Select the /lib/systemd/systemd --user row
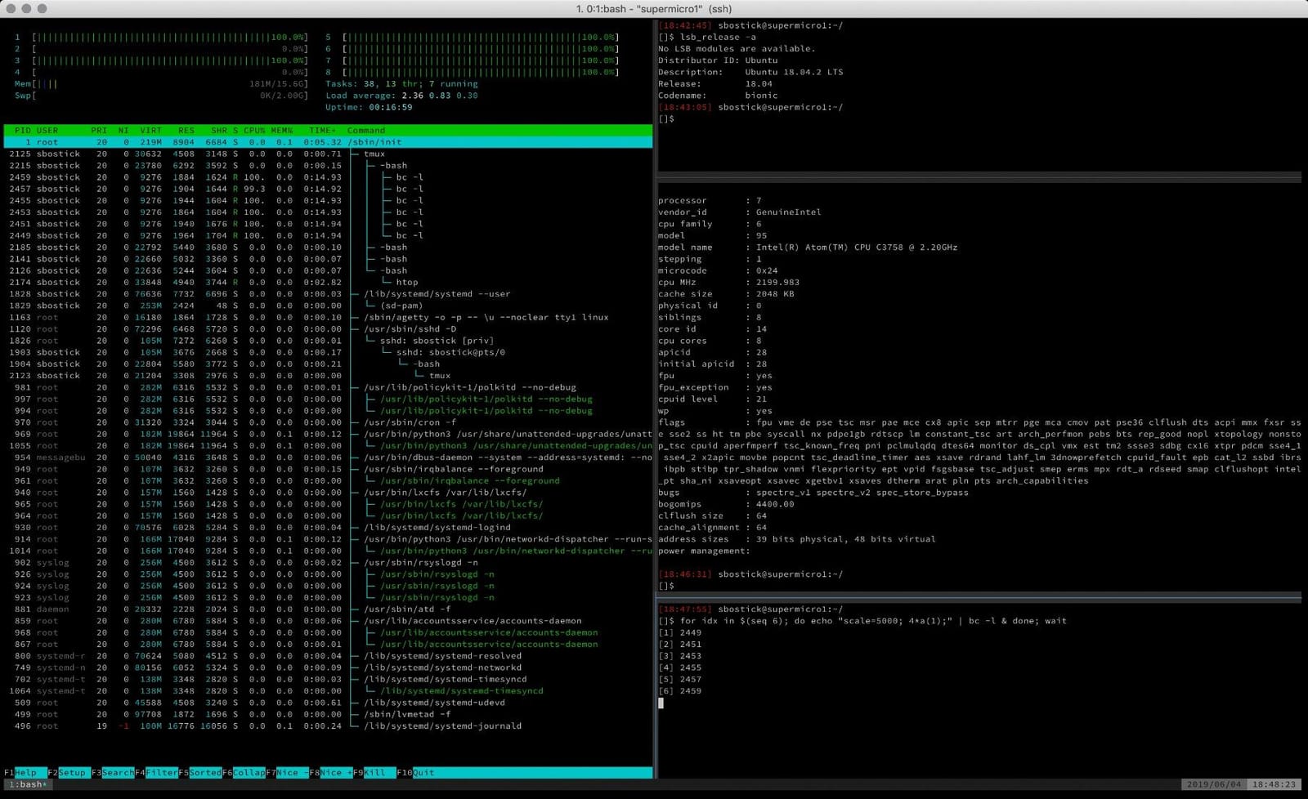The height and width of the screenshot is (799, 1308). [x=328, y=294]
